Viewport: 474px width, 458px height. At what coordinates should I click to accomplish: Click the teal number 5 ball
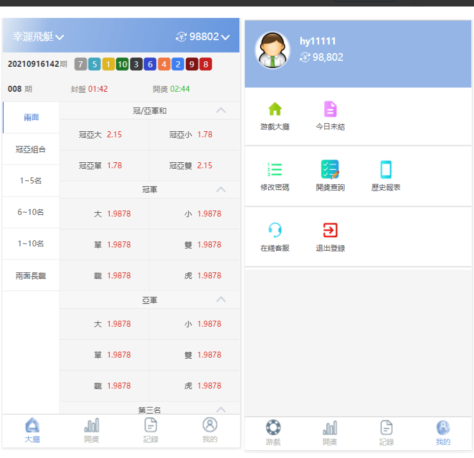tap(94, 64)
